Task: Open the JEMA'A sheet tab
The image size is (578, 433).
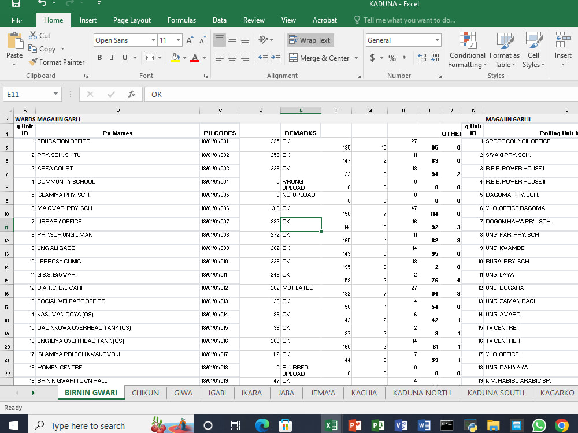Action: pos(323,393)
